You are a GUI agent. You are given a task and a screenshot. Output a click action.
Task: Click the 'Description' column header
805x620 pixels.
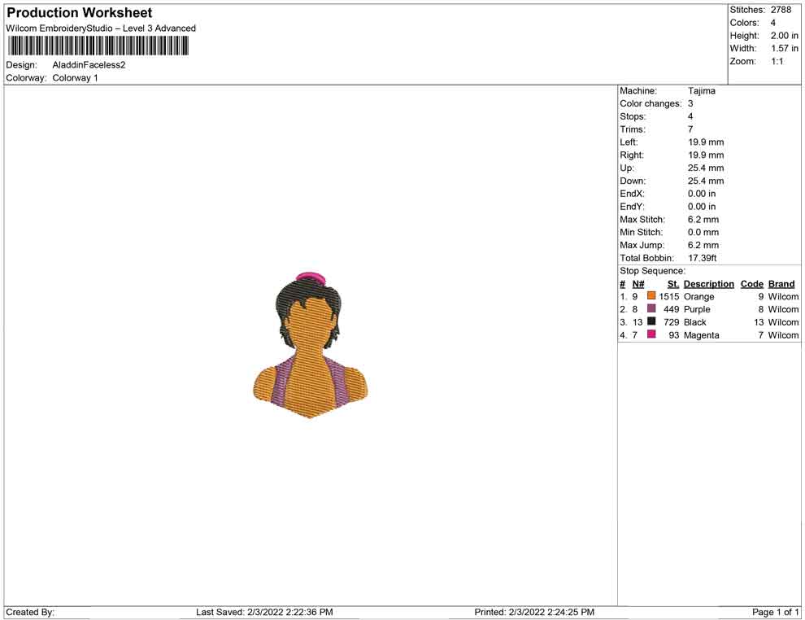click(x=708, y=284)
